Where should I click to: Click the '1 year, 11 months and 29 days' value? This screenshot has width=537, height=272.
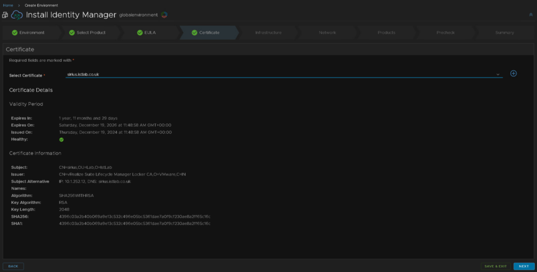88,118
